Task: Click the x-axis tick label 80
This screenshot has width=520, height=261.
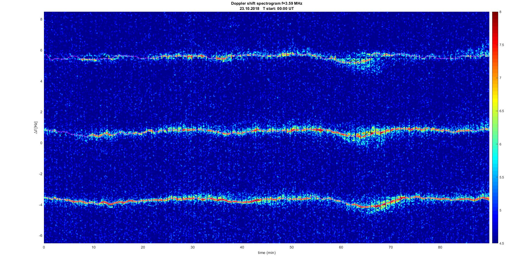Action: pyautogui.click(x=440, y=247)
